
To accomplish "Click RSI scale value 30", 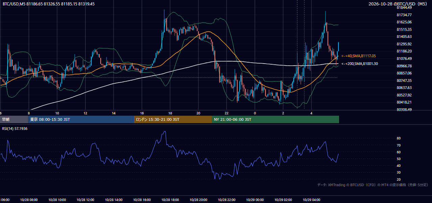I will click(x=399, y=173).
